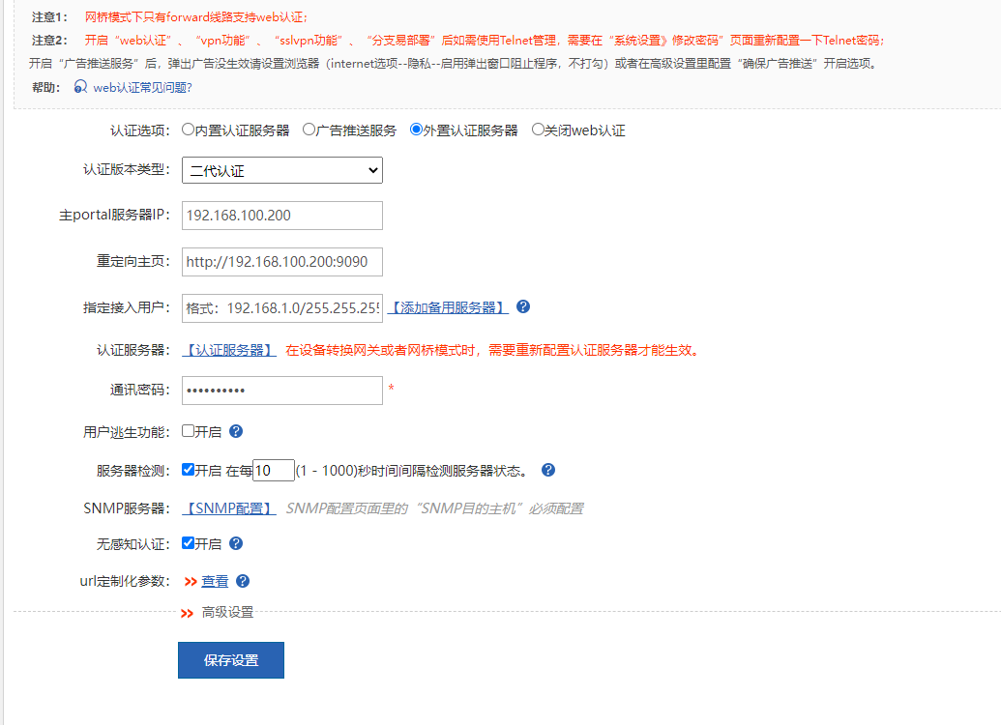
Task: Click the headset help icon for web认证常见问题
Action: click(x=81, y=87)
